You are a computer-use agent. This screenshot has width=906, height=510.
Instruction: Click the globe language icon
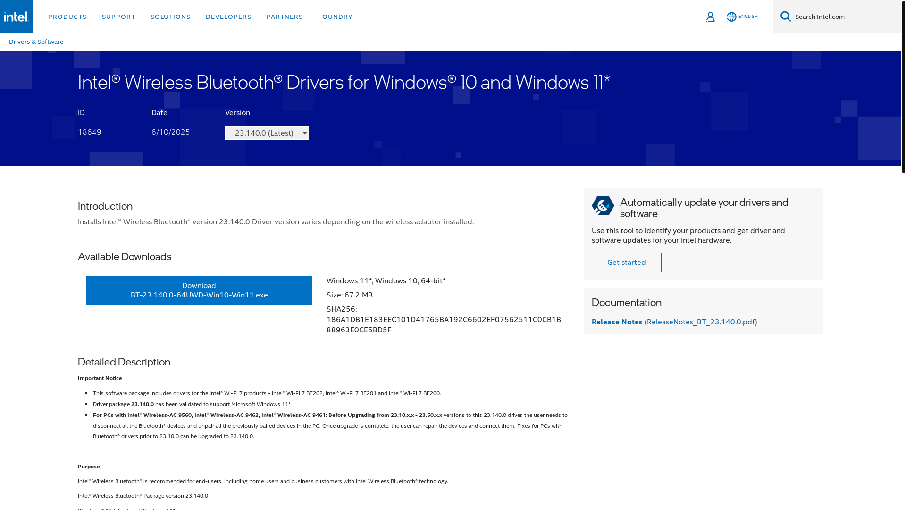[x=731, y=17]
